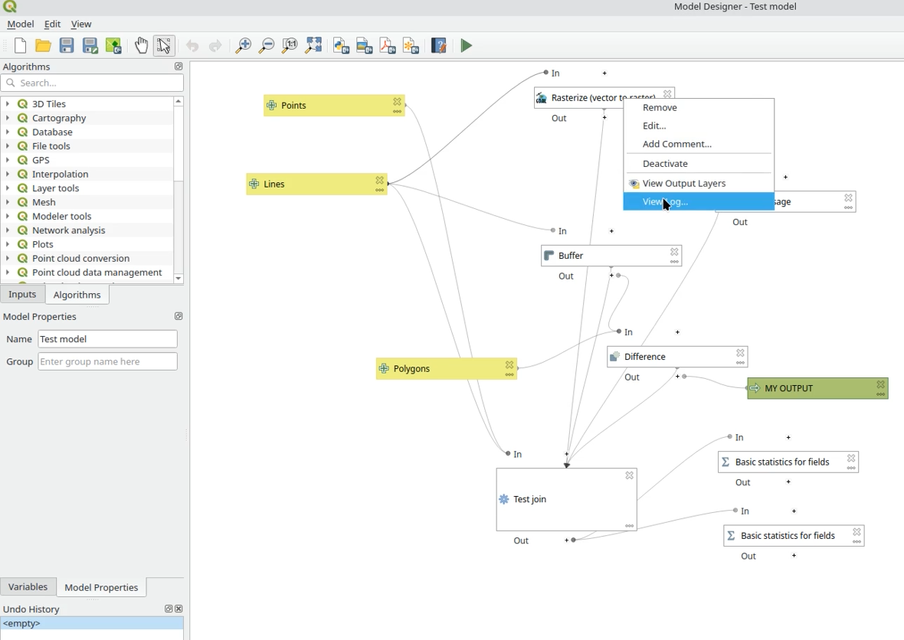Open a model with the folder icon
904x640 pixels.
(x=44, y=46)
